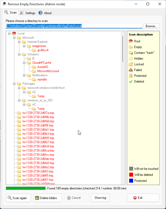Collapse the Internet Explorer node

pyautogui.click(x=19, y=42)
